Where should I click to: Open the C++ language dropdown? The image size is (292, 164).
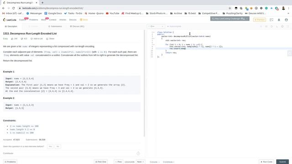(x=156, y=26)
